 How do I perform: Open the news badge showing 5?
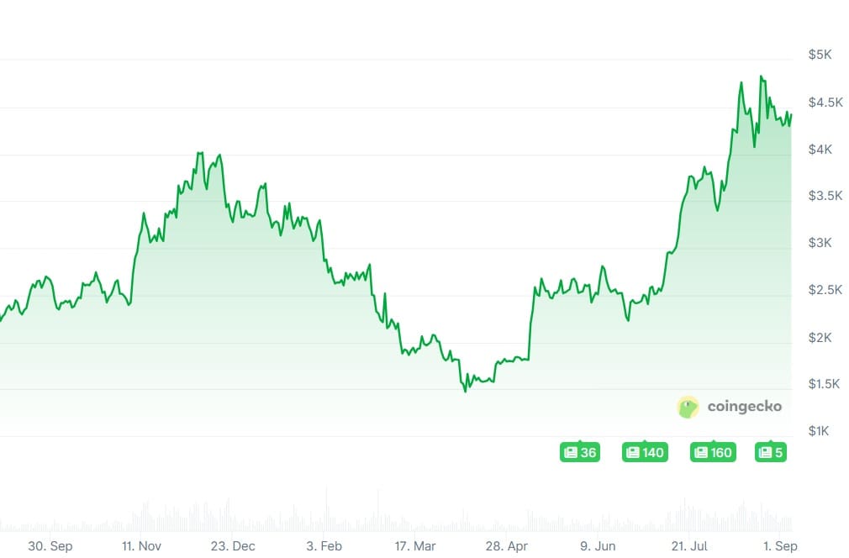(x=771, y=453)
